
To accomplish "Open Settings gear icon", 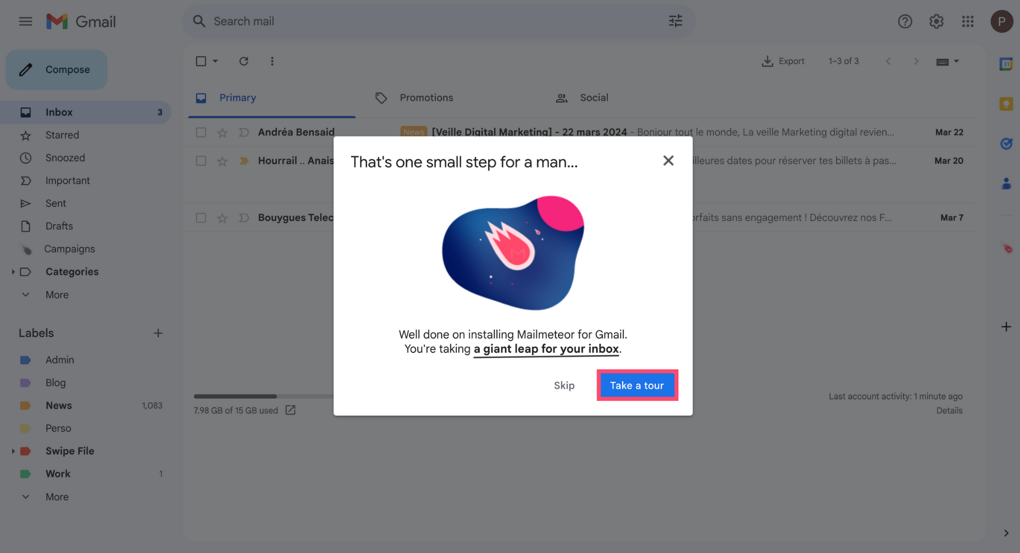I will 936,22.
